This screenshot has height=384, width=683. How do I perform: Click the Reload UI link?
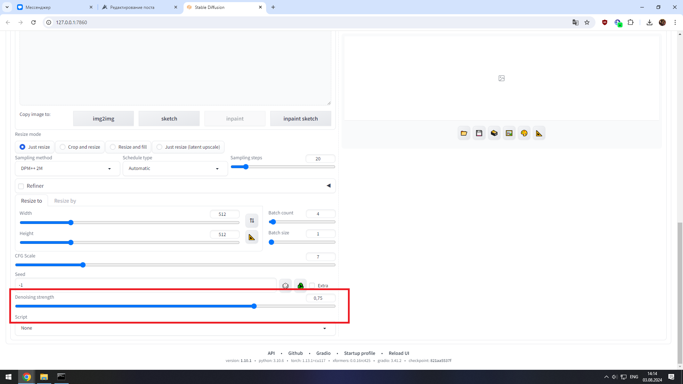pos(399,353)
